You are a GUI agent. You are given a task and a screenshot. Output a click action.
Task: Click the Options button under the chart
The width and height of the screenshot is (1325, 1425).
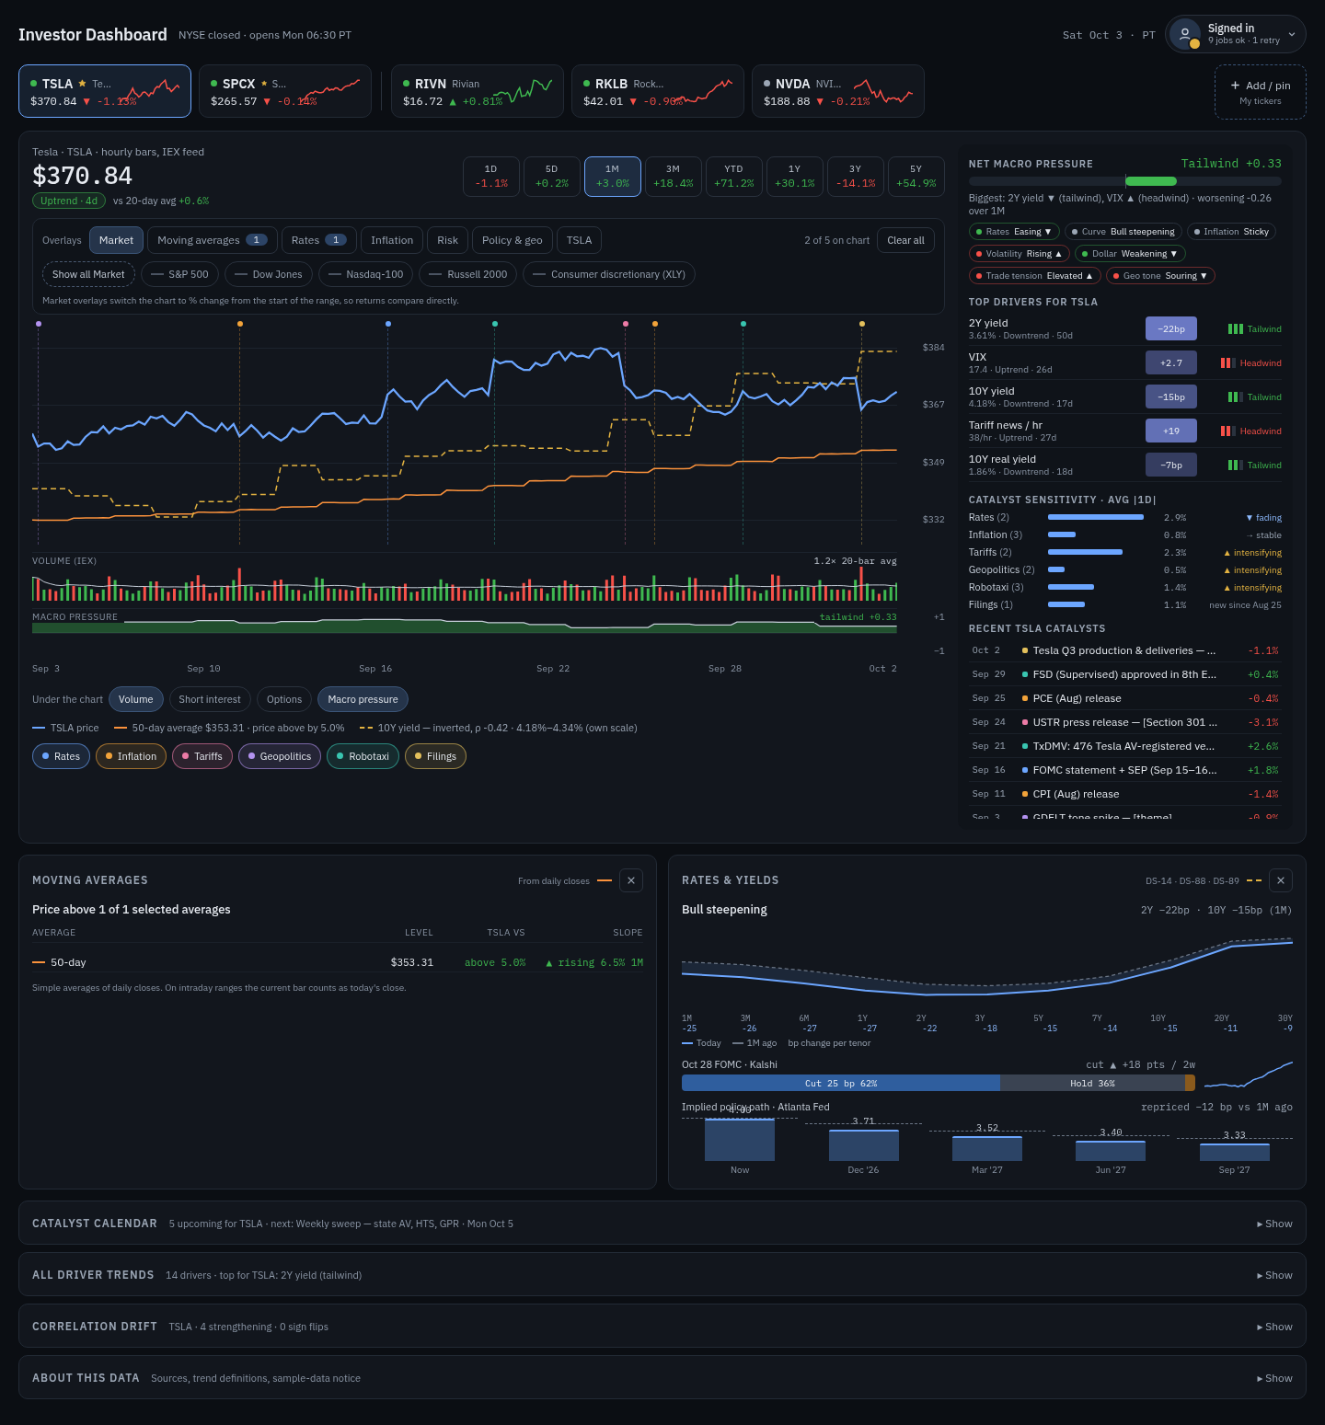click(284, 699)
